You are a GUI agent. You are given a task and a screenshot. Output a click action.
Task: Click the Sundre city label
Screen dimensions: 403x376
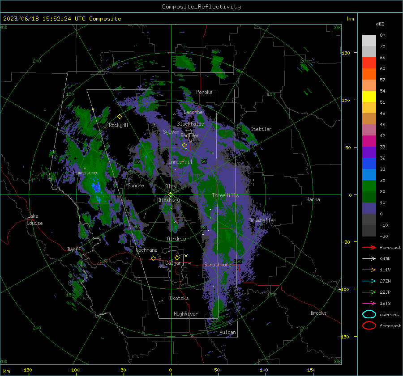point(136,186)
